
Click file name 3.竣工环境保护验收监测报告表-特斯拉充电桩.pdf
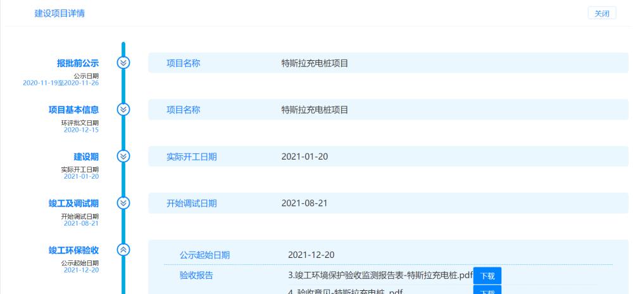point(380,276)
